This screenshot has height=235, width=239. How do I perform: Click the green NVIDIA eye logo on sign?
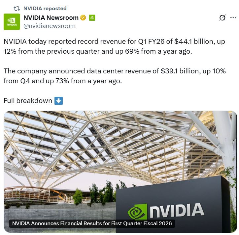pyautogui.click(x=137, y=212)
